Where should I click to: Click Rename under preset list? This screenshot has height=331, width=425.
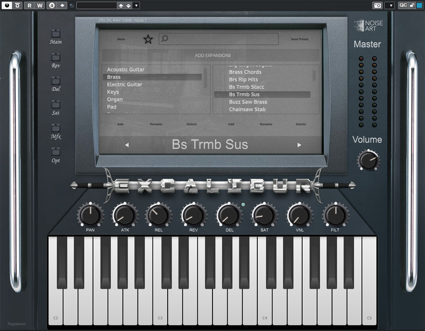[266, 124]
